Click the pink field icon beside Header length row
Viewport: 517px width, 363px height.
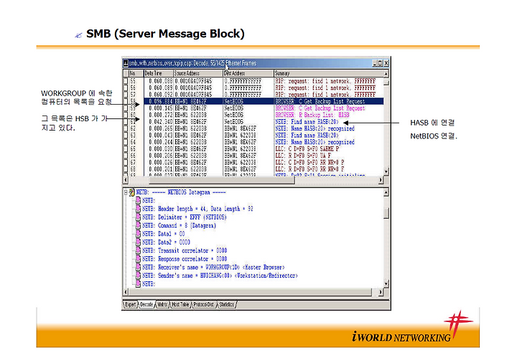tap(138, 209)
